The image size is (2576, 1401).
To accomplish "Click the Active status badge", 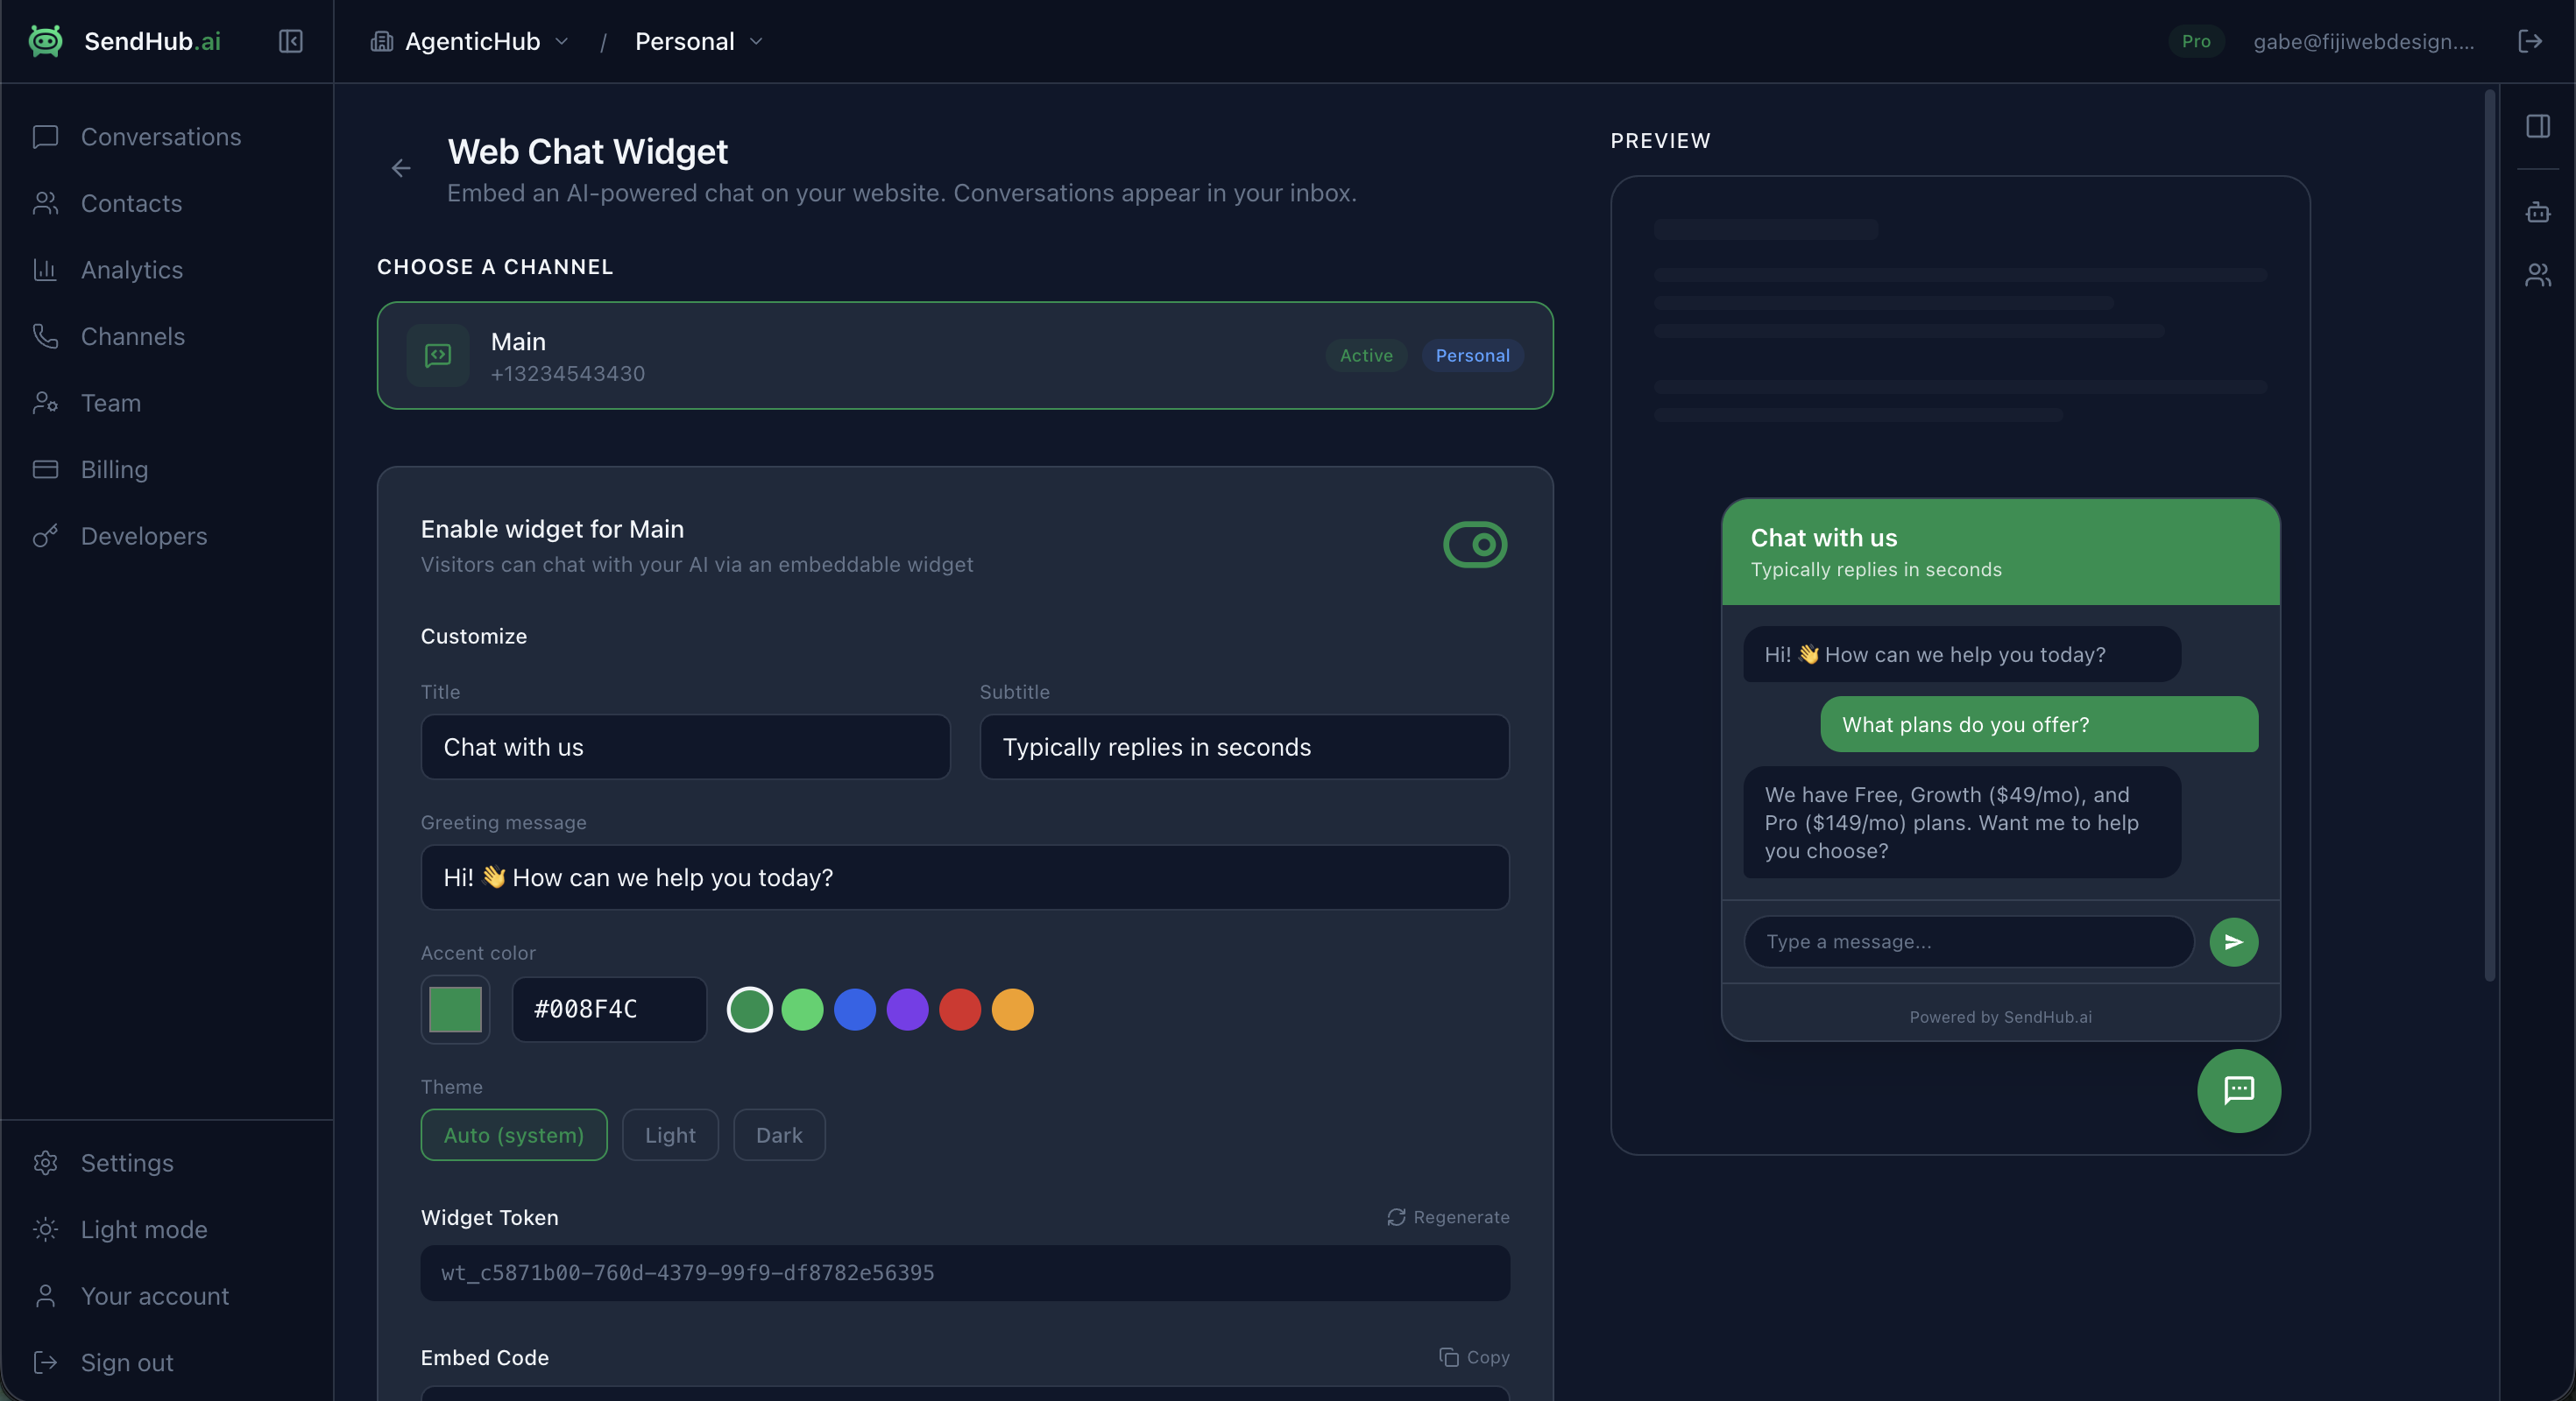I will point(1366,355).
